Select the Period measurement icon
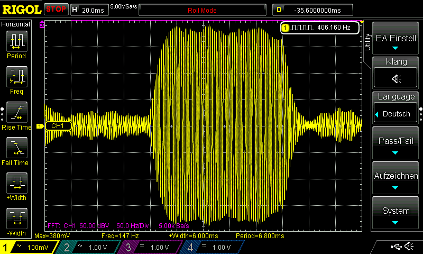 [x=16, y=41]
